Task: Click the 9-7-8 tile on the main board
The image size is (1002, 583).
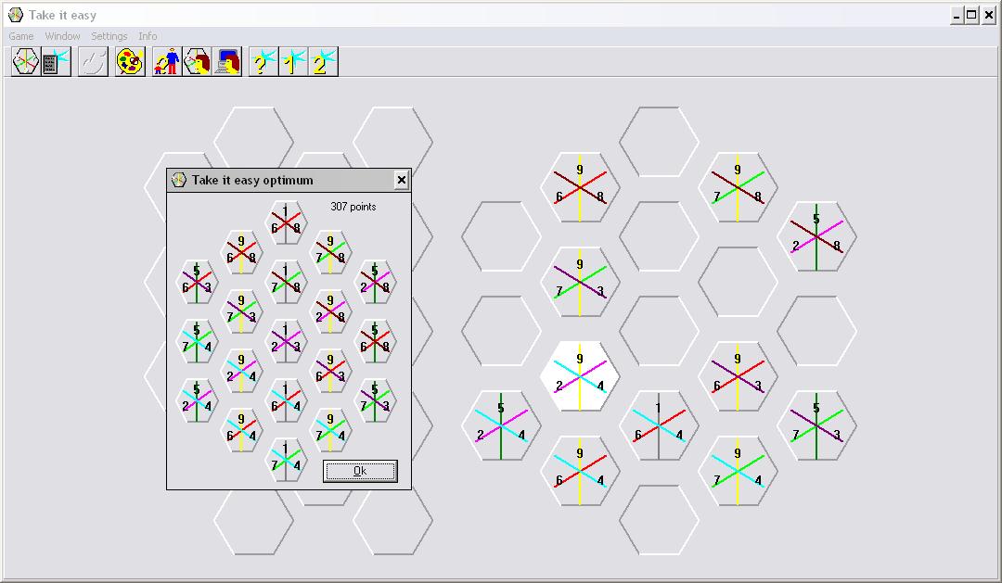Action: (x=739, y=187)
